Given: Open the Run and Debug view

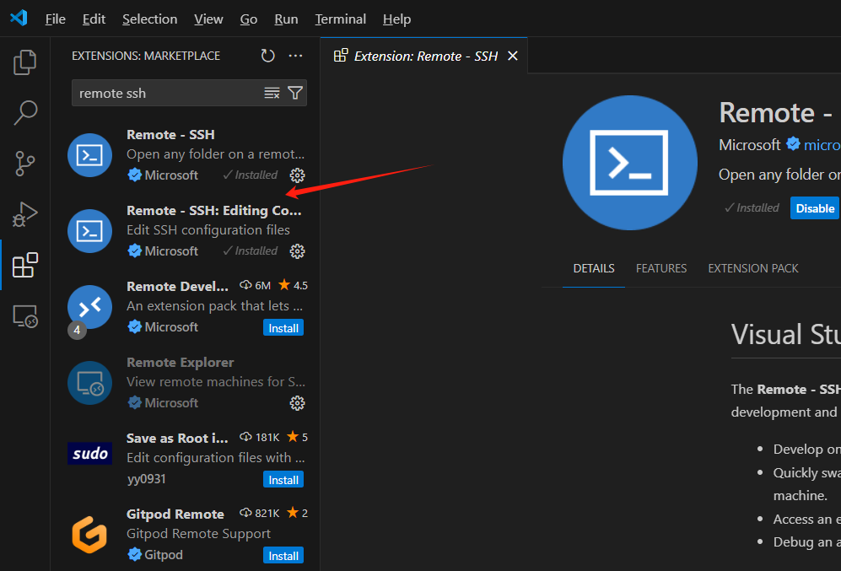Looking at the screenshot, I should tap(25, 214).
